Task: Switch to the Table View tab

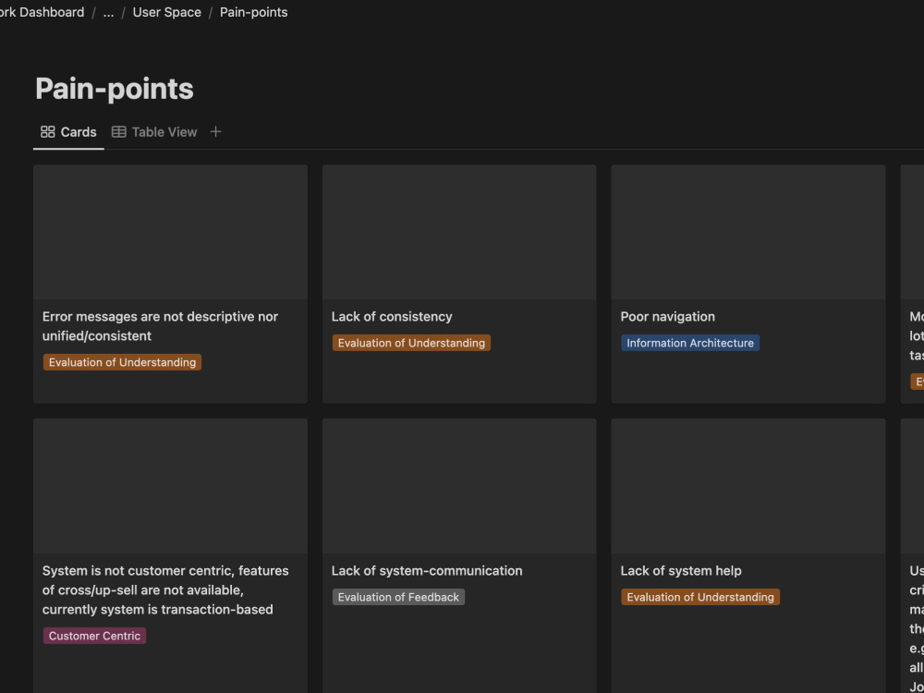Action: tap(154, 132)
